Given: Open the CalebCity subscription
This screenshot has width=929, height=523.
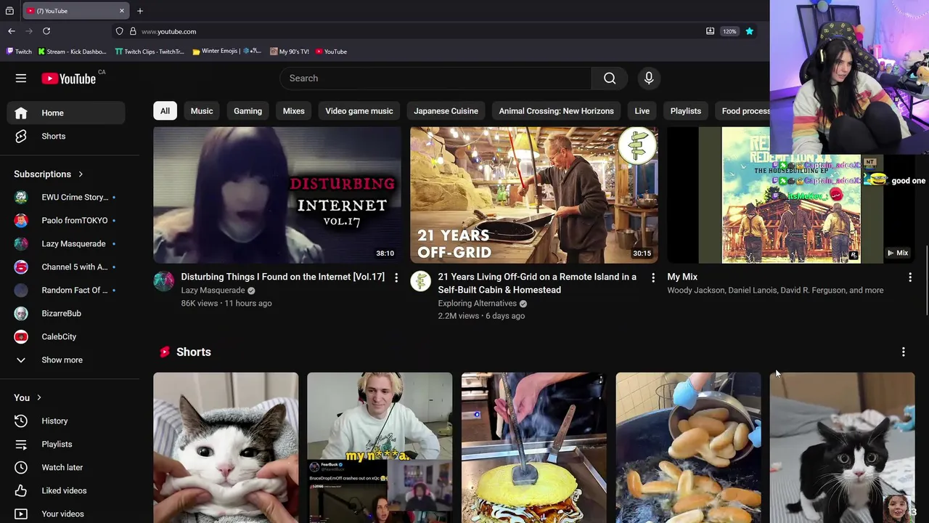Looking at the screenshot, I should [x=66, y=336].
